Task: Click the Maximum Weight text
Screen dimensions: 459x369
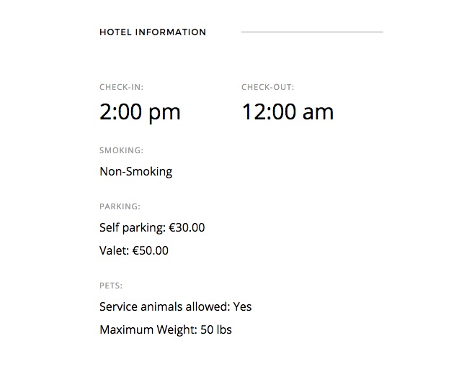Action: tap(146, 330)
